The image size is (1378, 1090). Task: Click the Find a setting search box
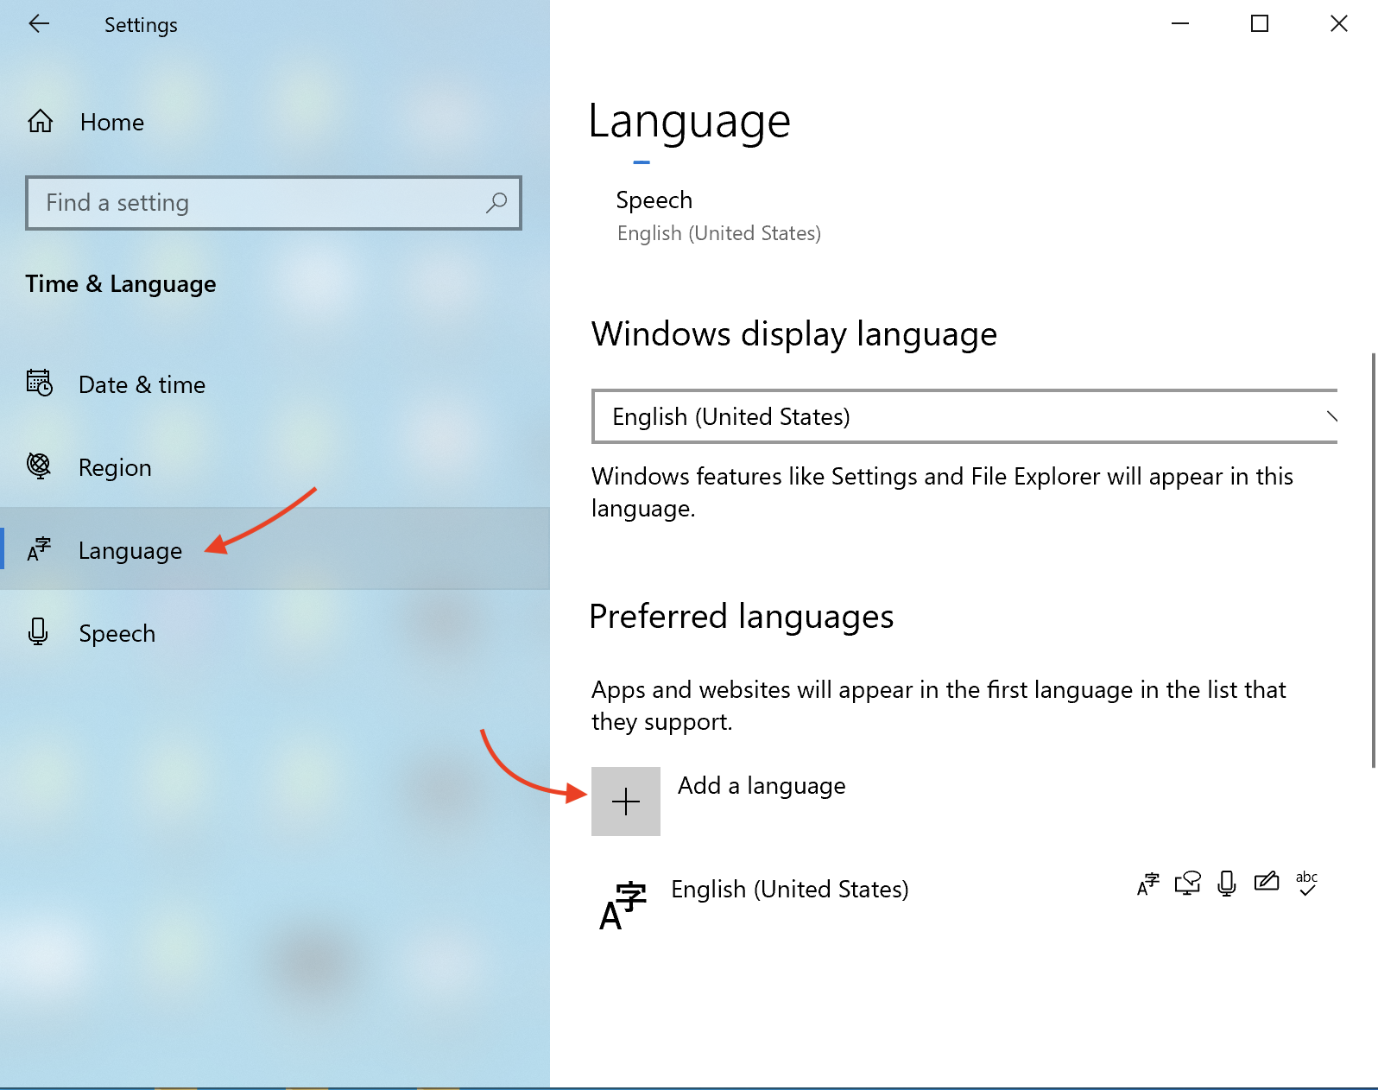(x=274, y=203)
